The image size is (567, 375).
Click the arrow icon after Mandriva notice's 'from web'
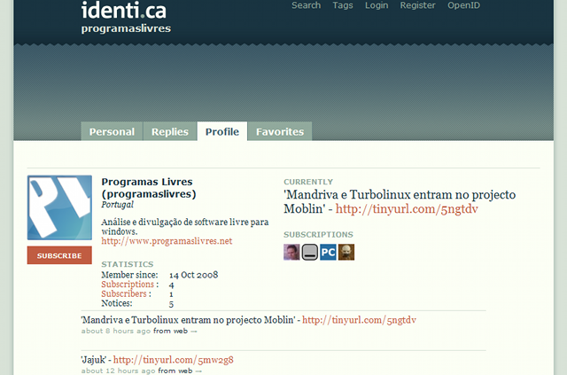point(194,332)
